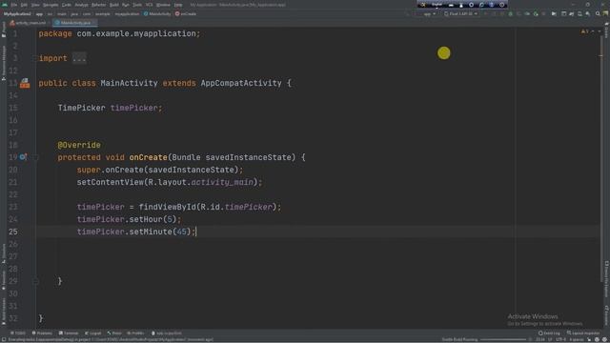
Task: Open the Build Variants side panel
Action: (4, 312)
